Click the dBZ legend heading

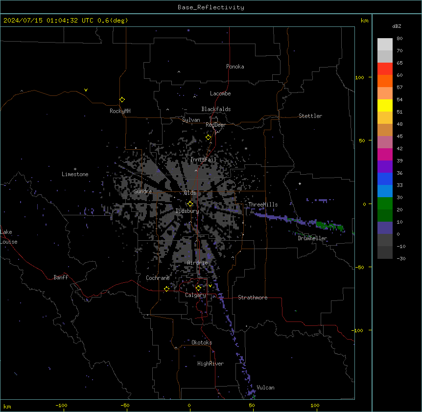[397, 26]
